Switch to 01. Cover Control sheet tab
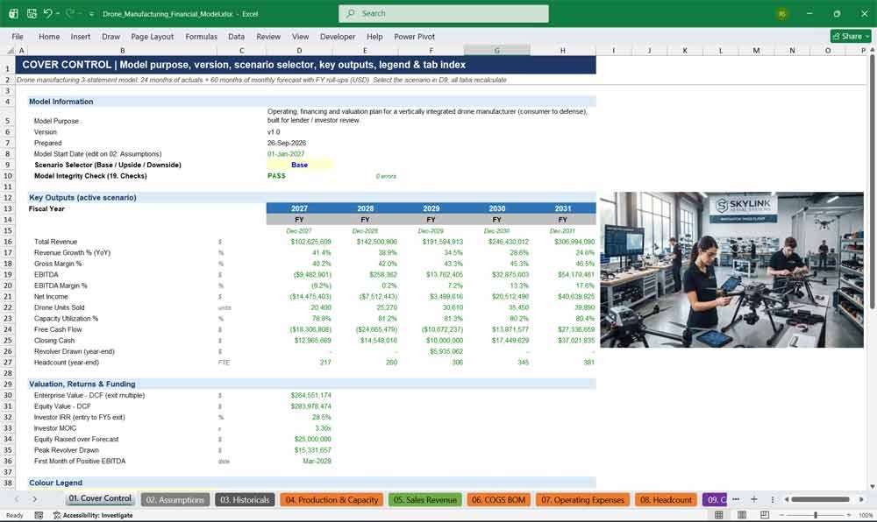 pos(100,498)
